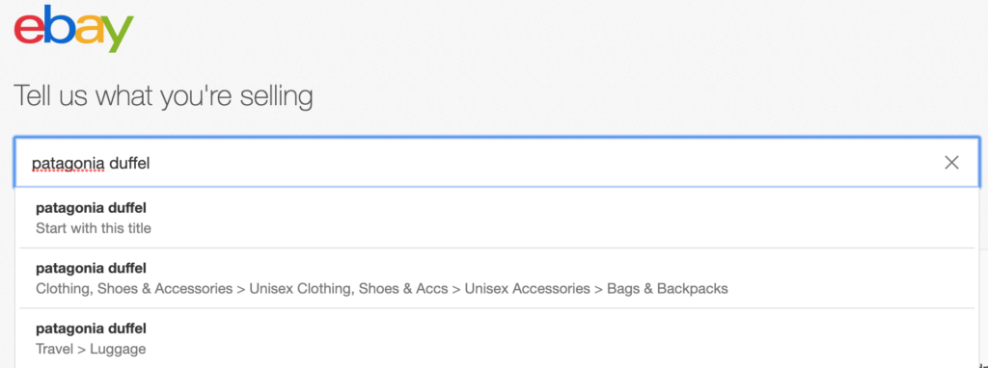988x368 pixels.
Task: Choose the Bags & Backpacks category suggestion
Action: tap(497, 278)
